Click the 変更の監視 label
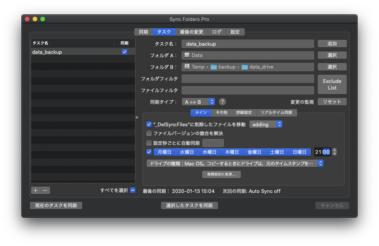 302,102
